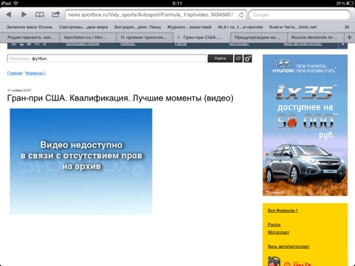This screenshot has height=266, width=355.
Task: Open the Мотоспорт link
Action: [x=278, y=232]
